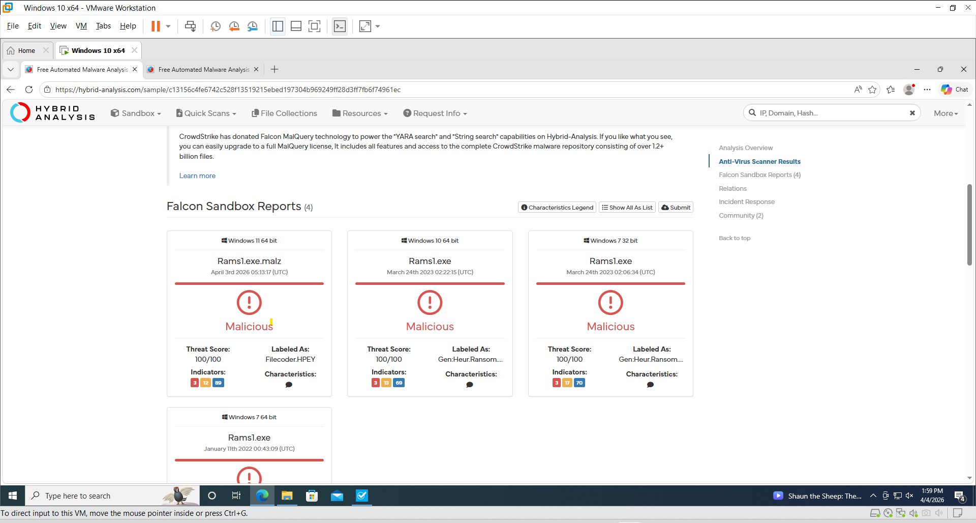
Task: Click the page vertical scrollbar thumb
Action: coord(969,225)
